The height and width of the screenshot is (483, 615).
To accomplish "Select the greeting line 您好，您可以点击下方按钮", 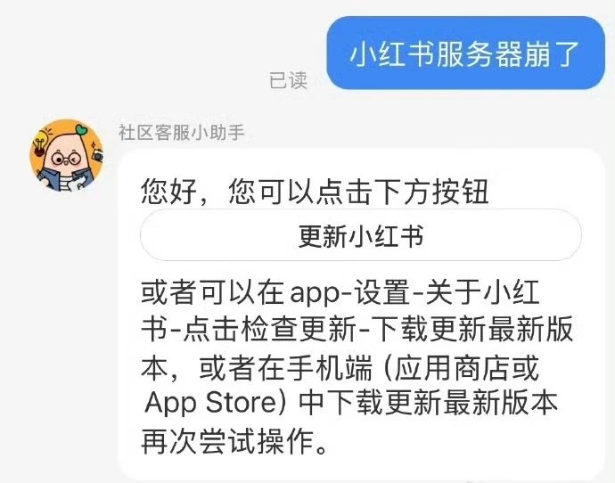I will [315, 191].
